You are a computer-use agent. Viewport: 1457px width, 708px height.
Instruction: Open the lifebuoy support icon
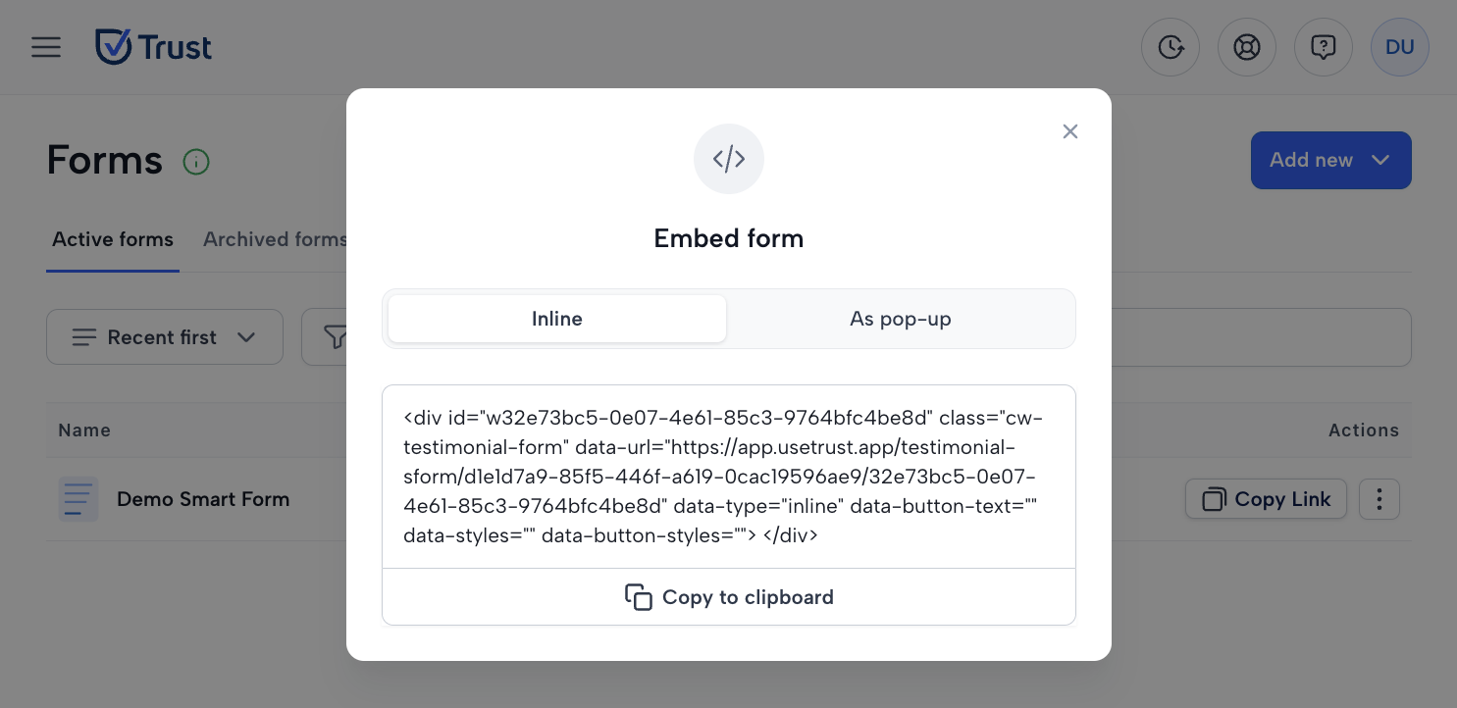[1247, 47]
